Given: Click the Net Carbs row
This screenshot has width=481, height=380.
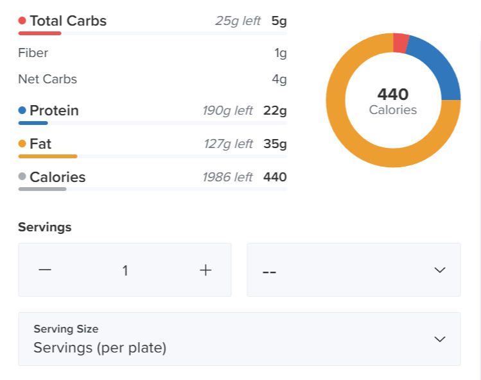Looking at the screenshot, I should (x=152, y=79).
